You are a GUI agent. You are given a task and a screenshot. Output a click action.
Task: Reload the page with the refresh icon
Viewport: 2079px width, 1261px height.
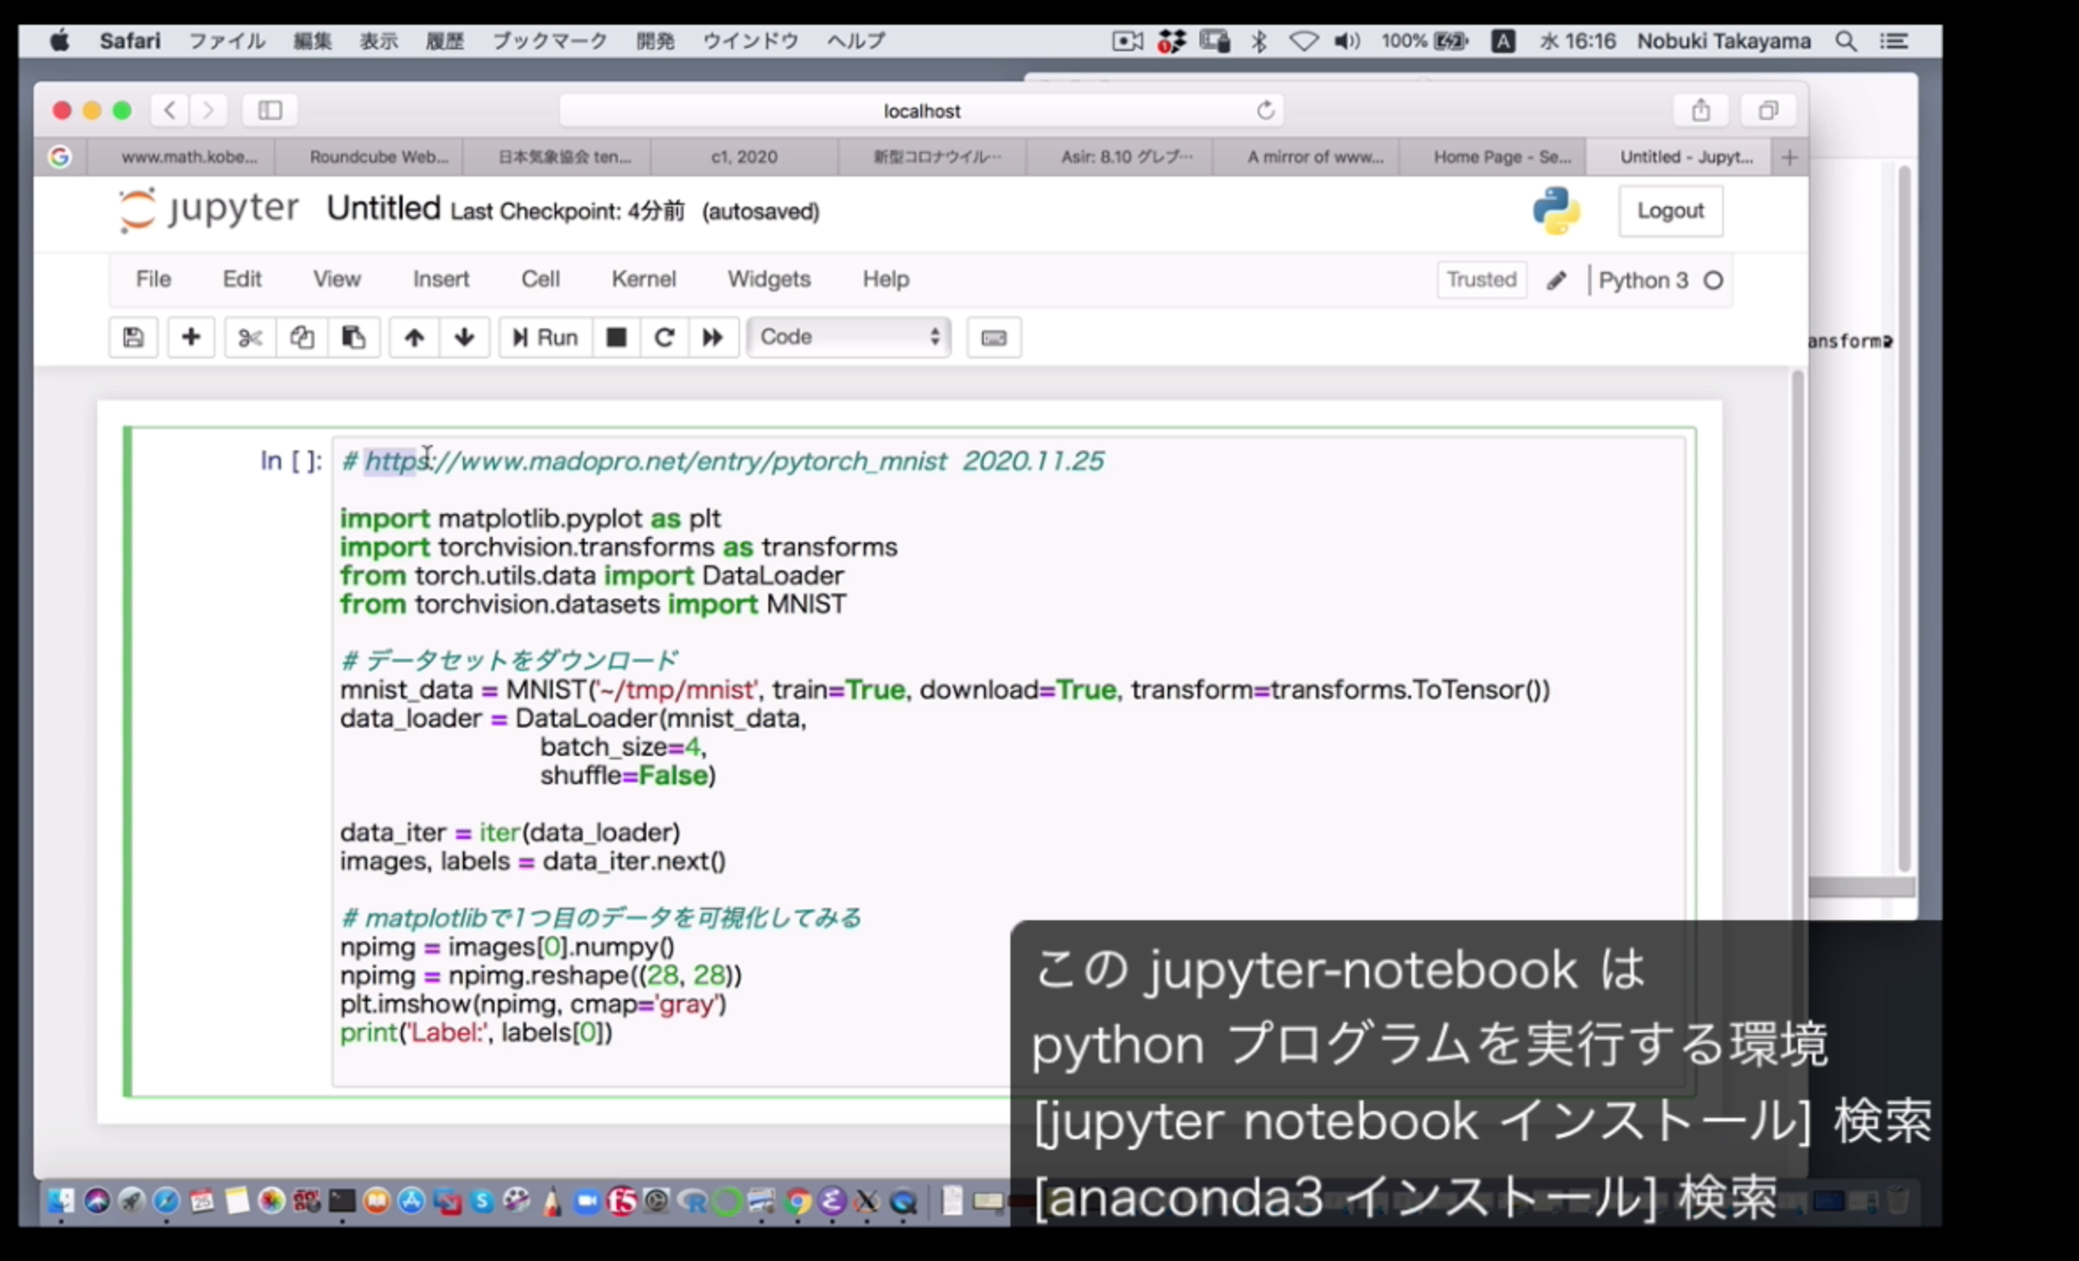coord(1266,110)
